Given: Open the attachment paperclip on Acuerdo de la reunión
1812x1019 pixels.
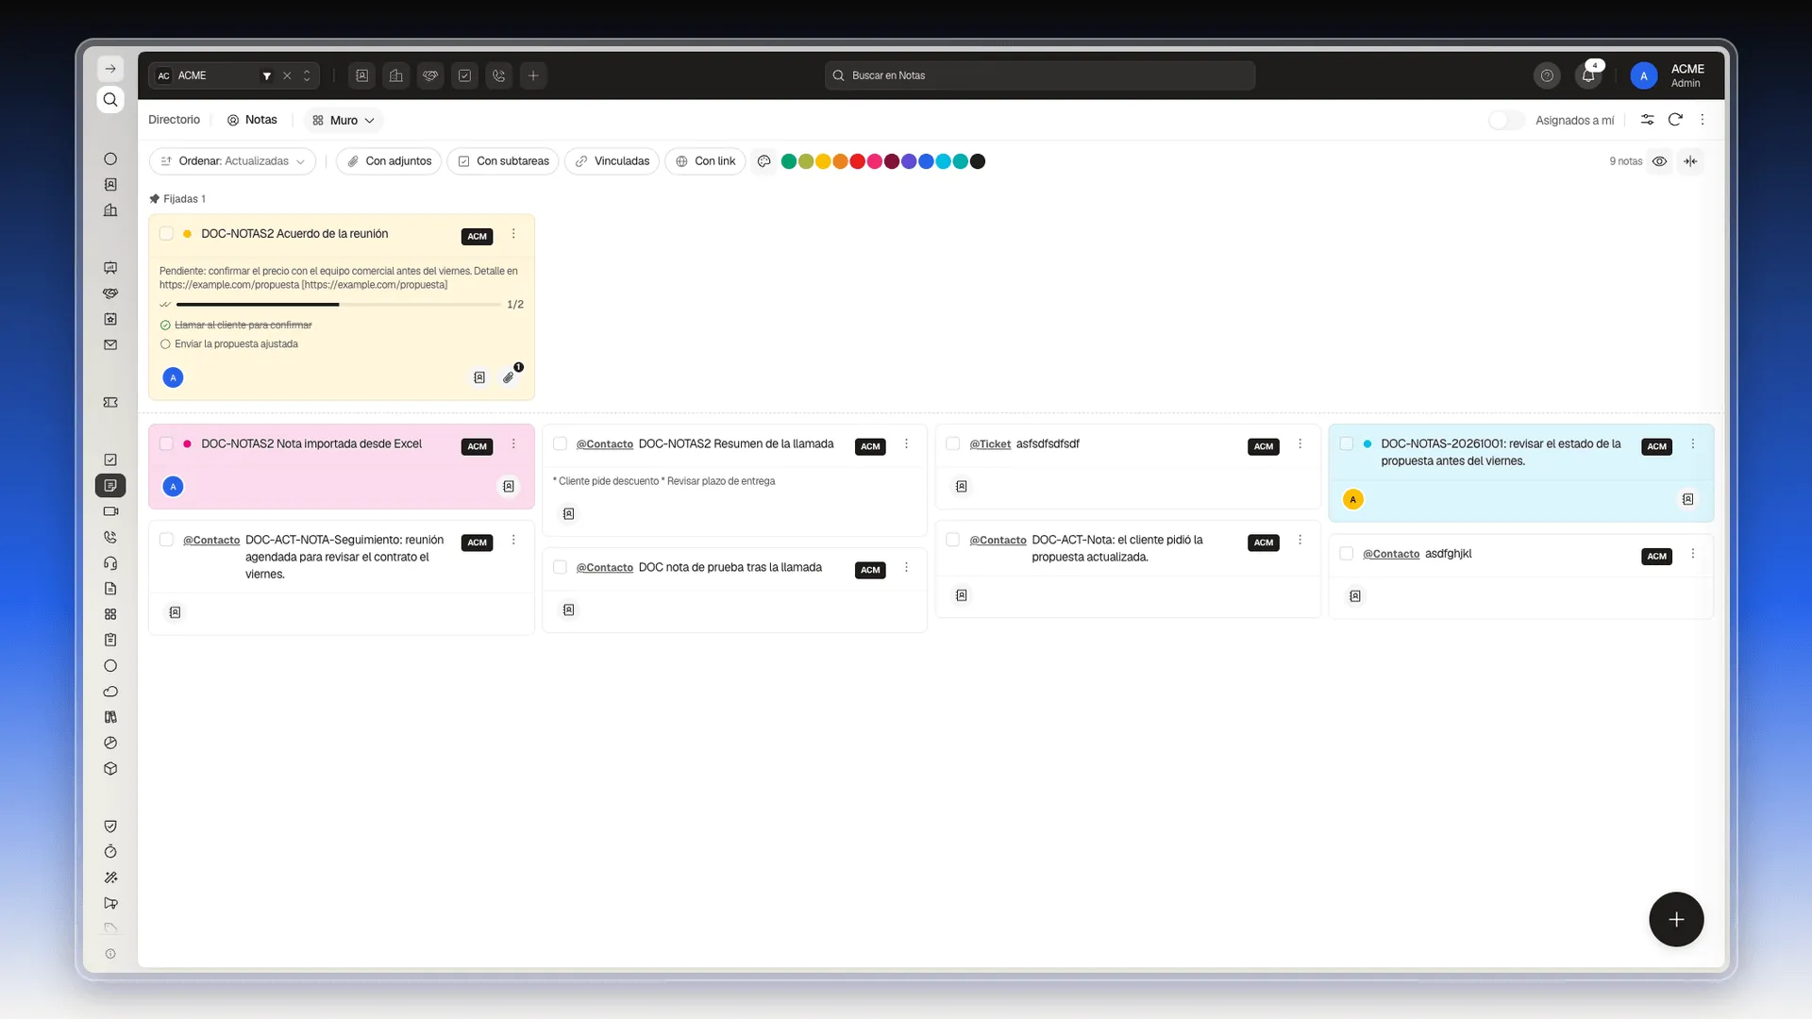Looking at the screenshot, I should click(x=510, y=376).
